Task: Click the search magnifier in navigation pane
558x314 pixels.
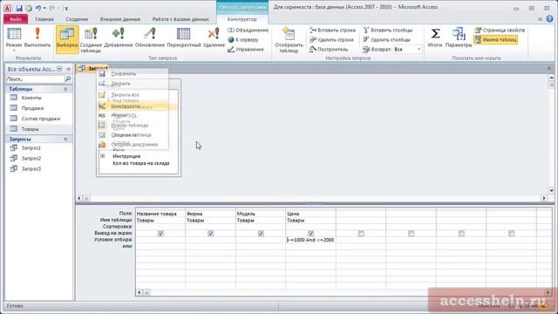Action: point(68,78)
